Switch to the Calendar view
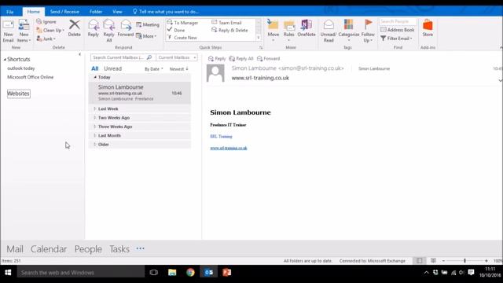This screenshot has height=283, width=503. click(x=49, y=249)
